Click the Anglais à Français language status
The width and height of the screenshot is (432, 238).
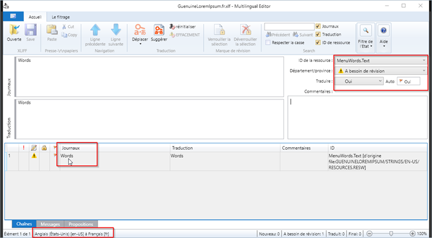point(72,234)
